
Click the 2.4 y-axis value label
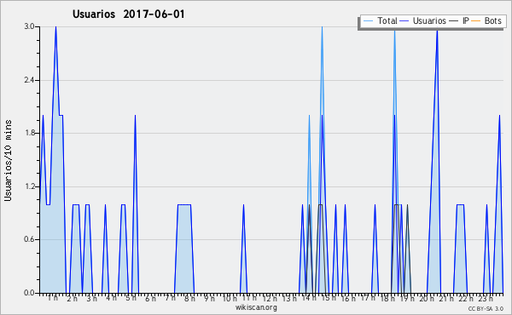[29, 80]
